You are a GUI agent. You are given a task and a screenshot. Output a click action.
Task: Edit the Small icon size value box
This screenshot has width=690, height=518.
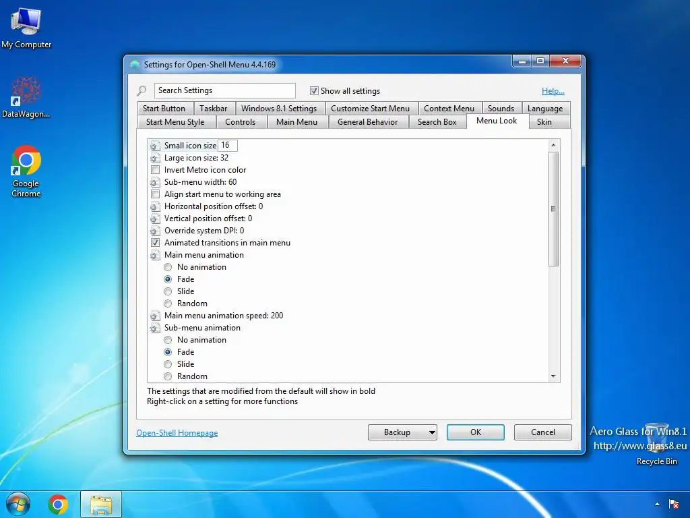point(228,145)
